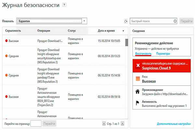Click Помещено в карантин status for 02.10.2014
195x130 pixels.
[75, 97]
